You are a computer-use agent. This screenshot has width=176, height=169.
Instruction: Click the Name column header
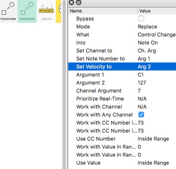click(x=103, y=11)
